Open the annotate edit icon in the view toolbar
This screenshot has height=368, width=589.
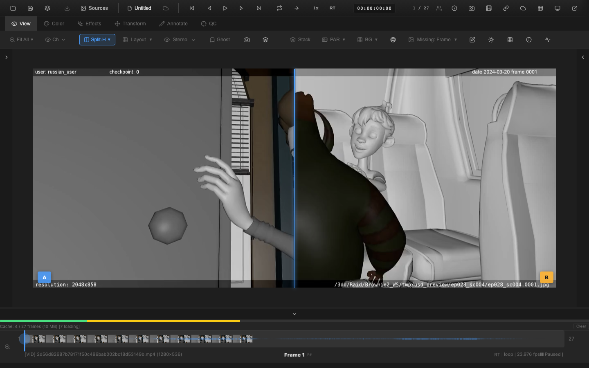[472, 40]
